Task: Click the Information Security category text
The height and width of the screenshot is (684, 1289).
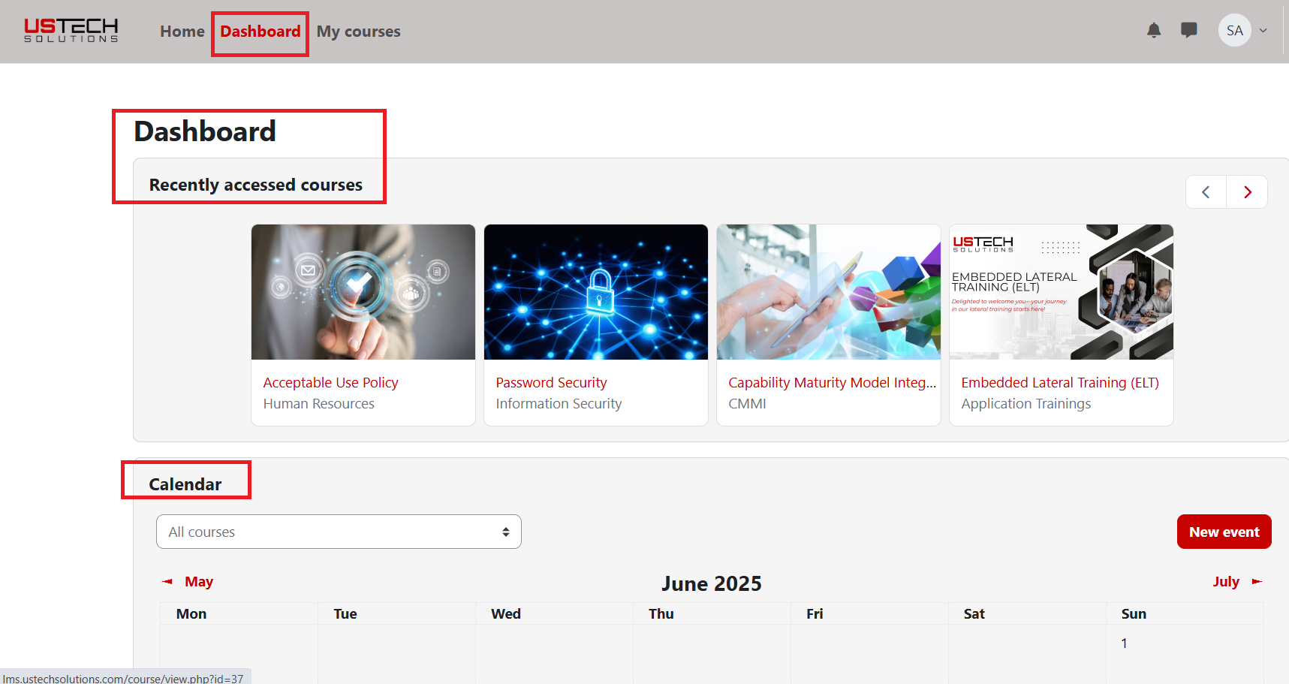Action: tap(559, 404)
